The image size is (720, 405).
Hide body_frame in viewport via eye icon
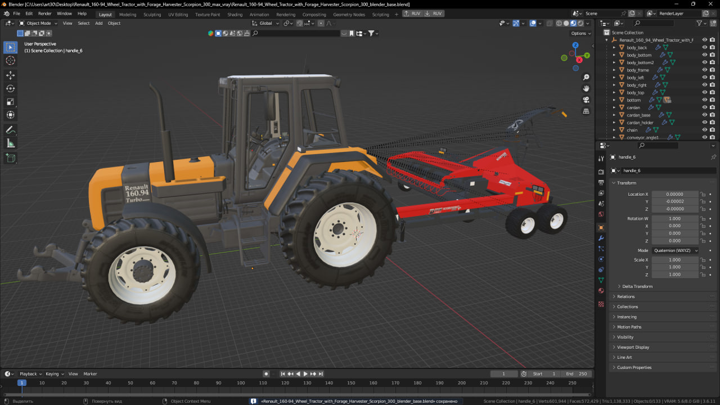[x=704, y=70]
